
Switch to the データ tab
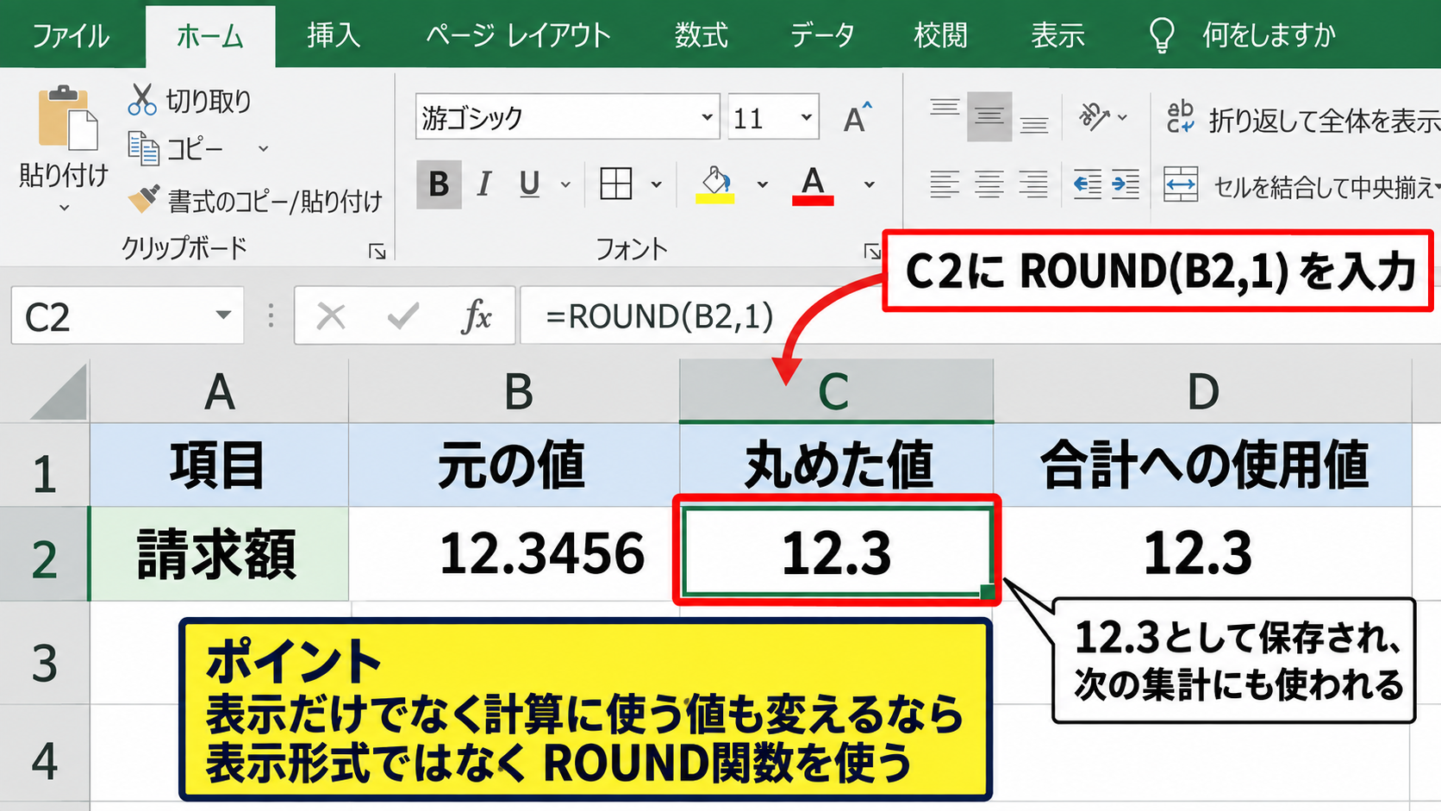pyautogui.click(x=823, y=35)
